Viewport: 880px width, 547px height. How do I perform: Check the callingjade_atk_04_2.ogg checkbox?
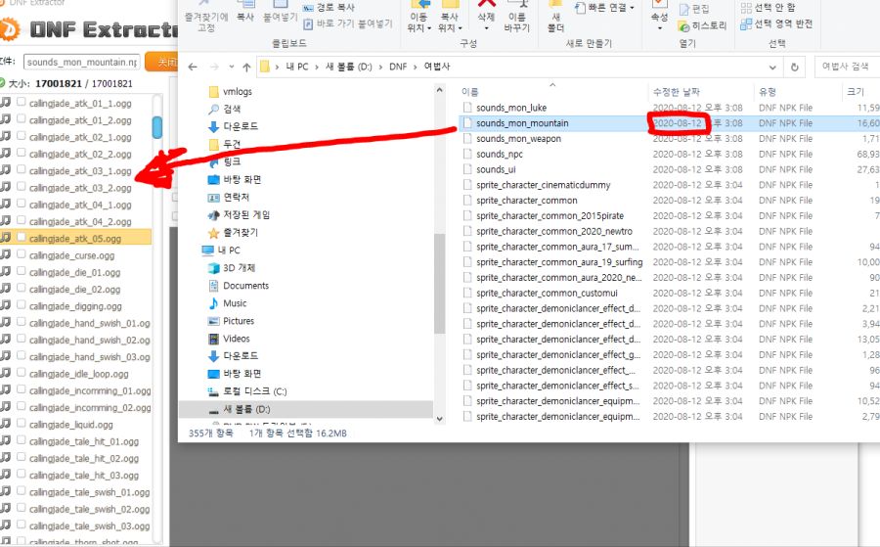tap(22, 220)
